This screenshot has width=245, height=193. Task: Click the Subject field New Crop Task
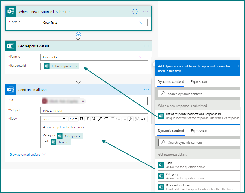coord(94,111)
